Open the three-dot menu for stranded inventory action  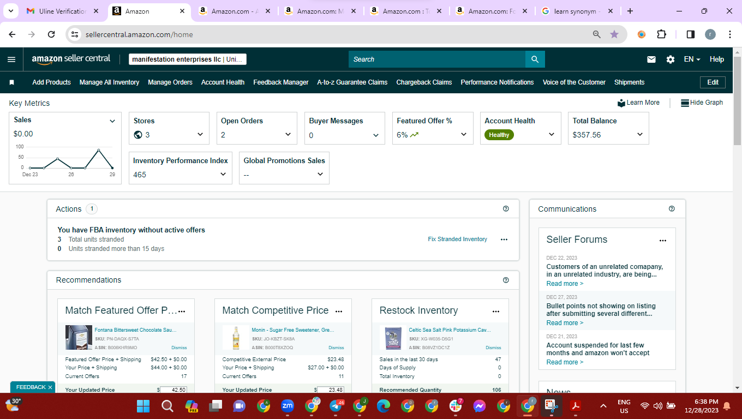[x=504, y=240]
